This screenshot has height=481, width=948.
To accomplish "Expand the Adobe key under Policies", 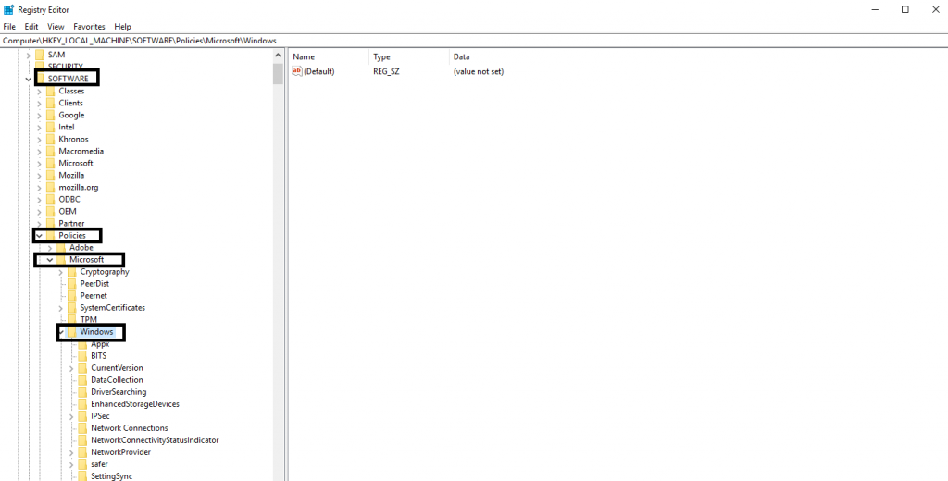I will point(50,248).
